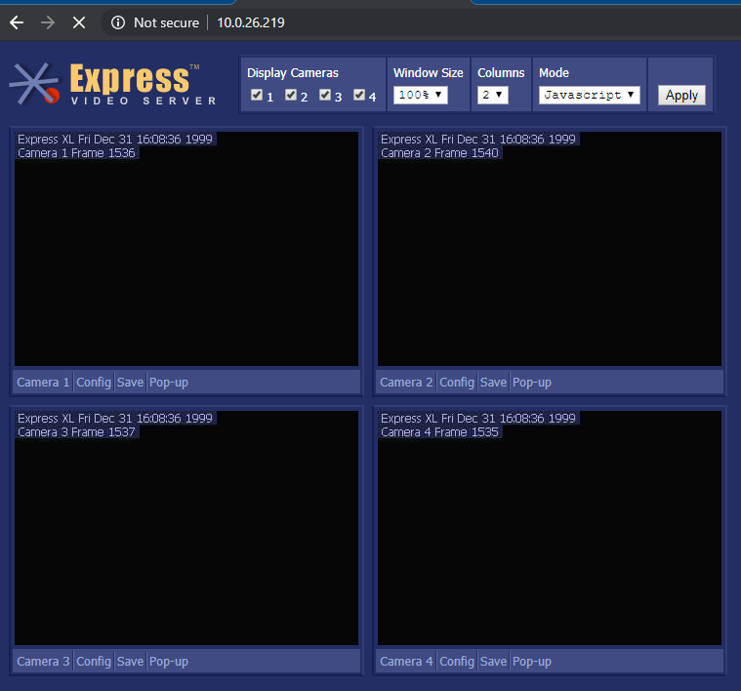Click 'Camera 3 Frame 1537' overlay text
Viewport: 741px width, 691px height.
click(76, 432)
